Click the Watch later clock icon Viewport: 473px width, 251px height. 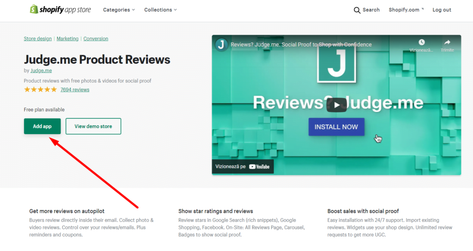(421, 42)
